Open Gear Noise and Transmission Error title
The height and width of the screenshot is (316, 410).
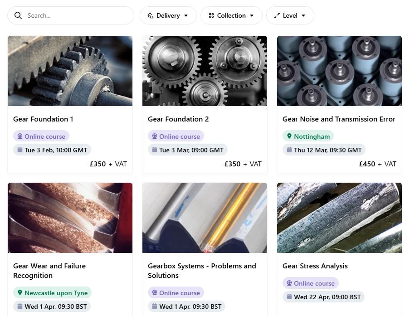[x=339, y=119]
